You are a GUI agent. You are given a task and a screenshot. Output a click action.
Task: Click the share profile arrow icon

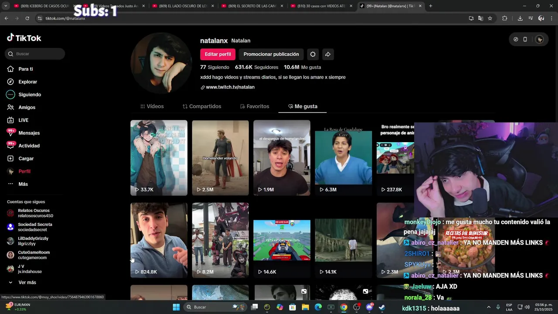point(328,54)
